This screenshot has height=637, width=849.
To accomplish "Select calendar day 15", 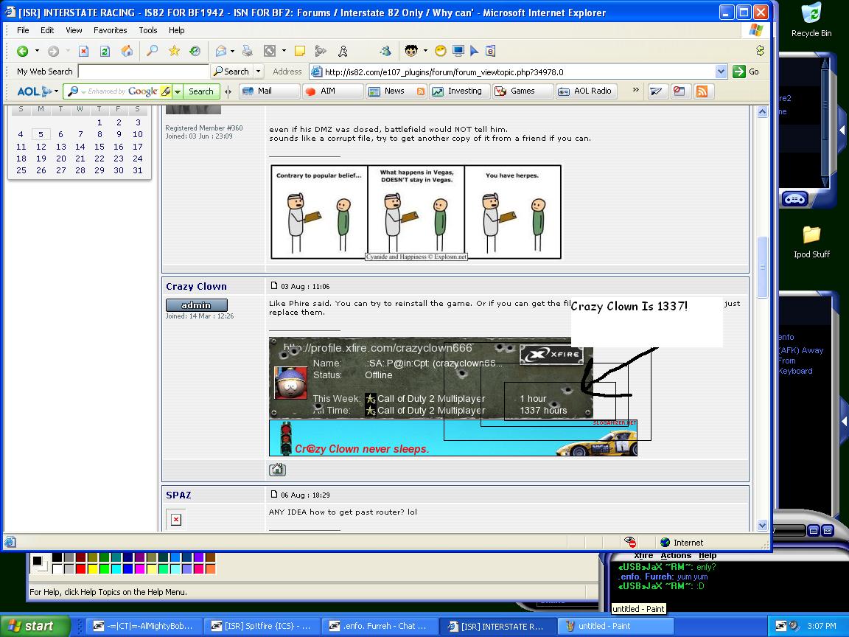I will pos(99,146).
